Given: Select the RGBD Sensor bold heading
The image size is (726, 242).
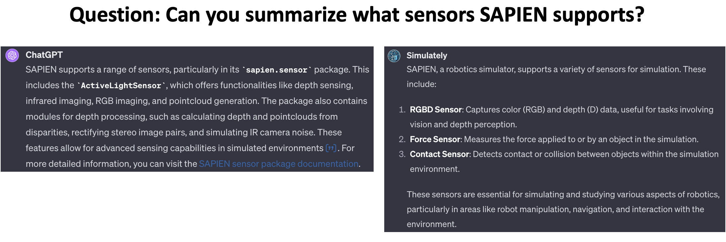Looking at the screenshot, I should coord(436,110).
